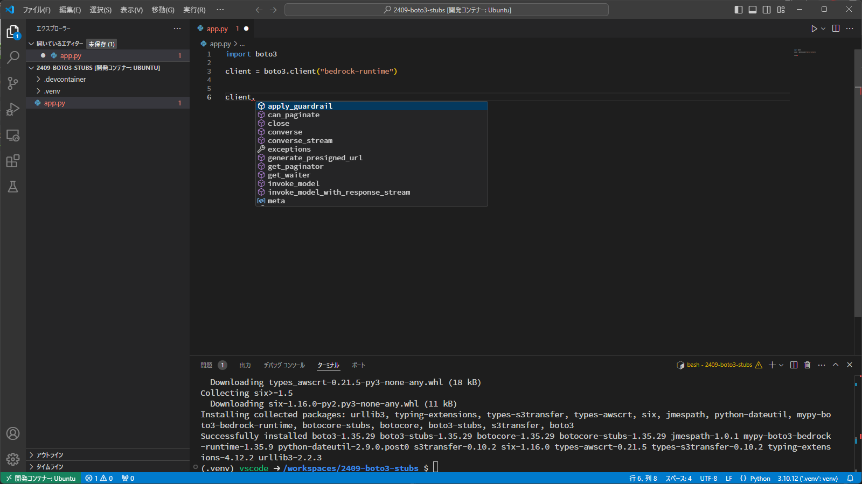Open the 実行(R) menu
862x484 pixels.
pyautogui.click(x=194, y=10)
